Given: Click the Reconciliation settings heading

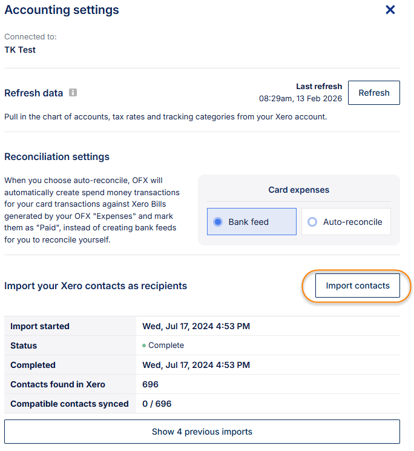Looking at the screenshot, I should coord(57,156).
